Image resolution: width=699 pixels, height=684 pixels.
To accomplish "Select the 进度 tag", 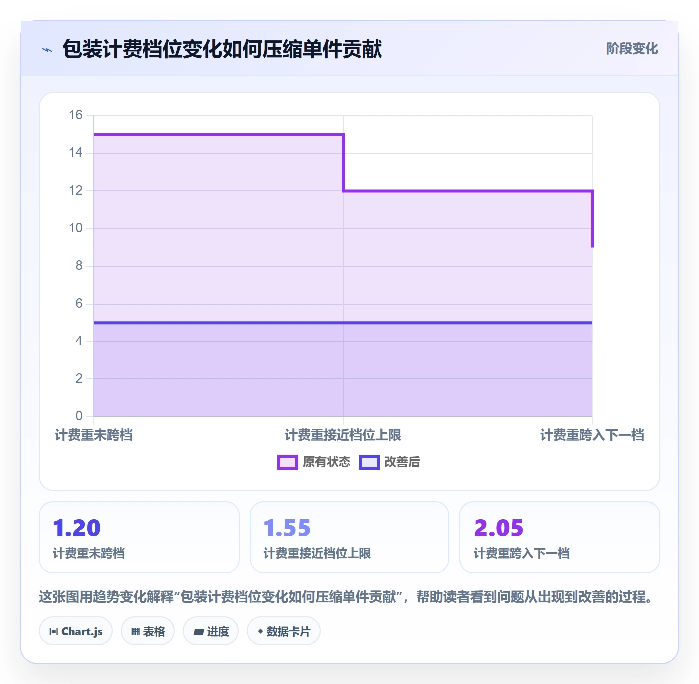I will point(211,631).
